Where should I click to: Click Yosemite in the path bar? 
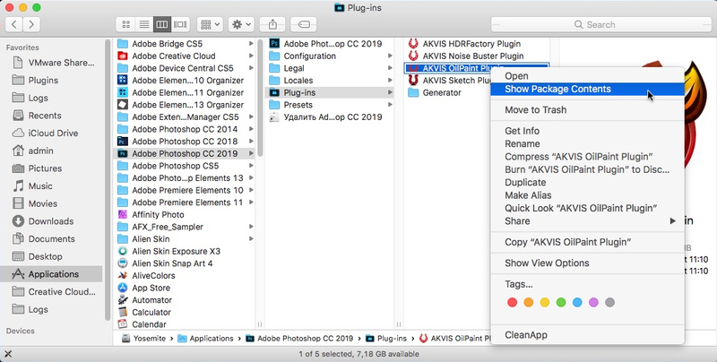(144, 338)
